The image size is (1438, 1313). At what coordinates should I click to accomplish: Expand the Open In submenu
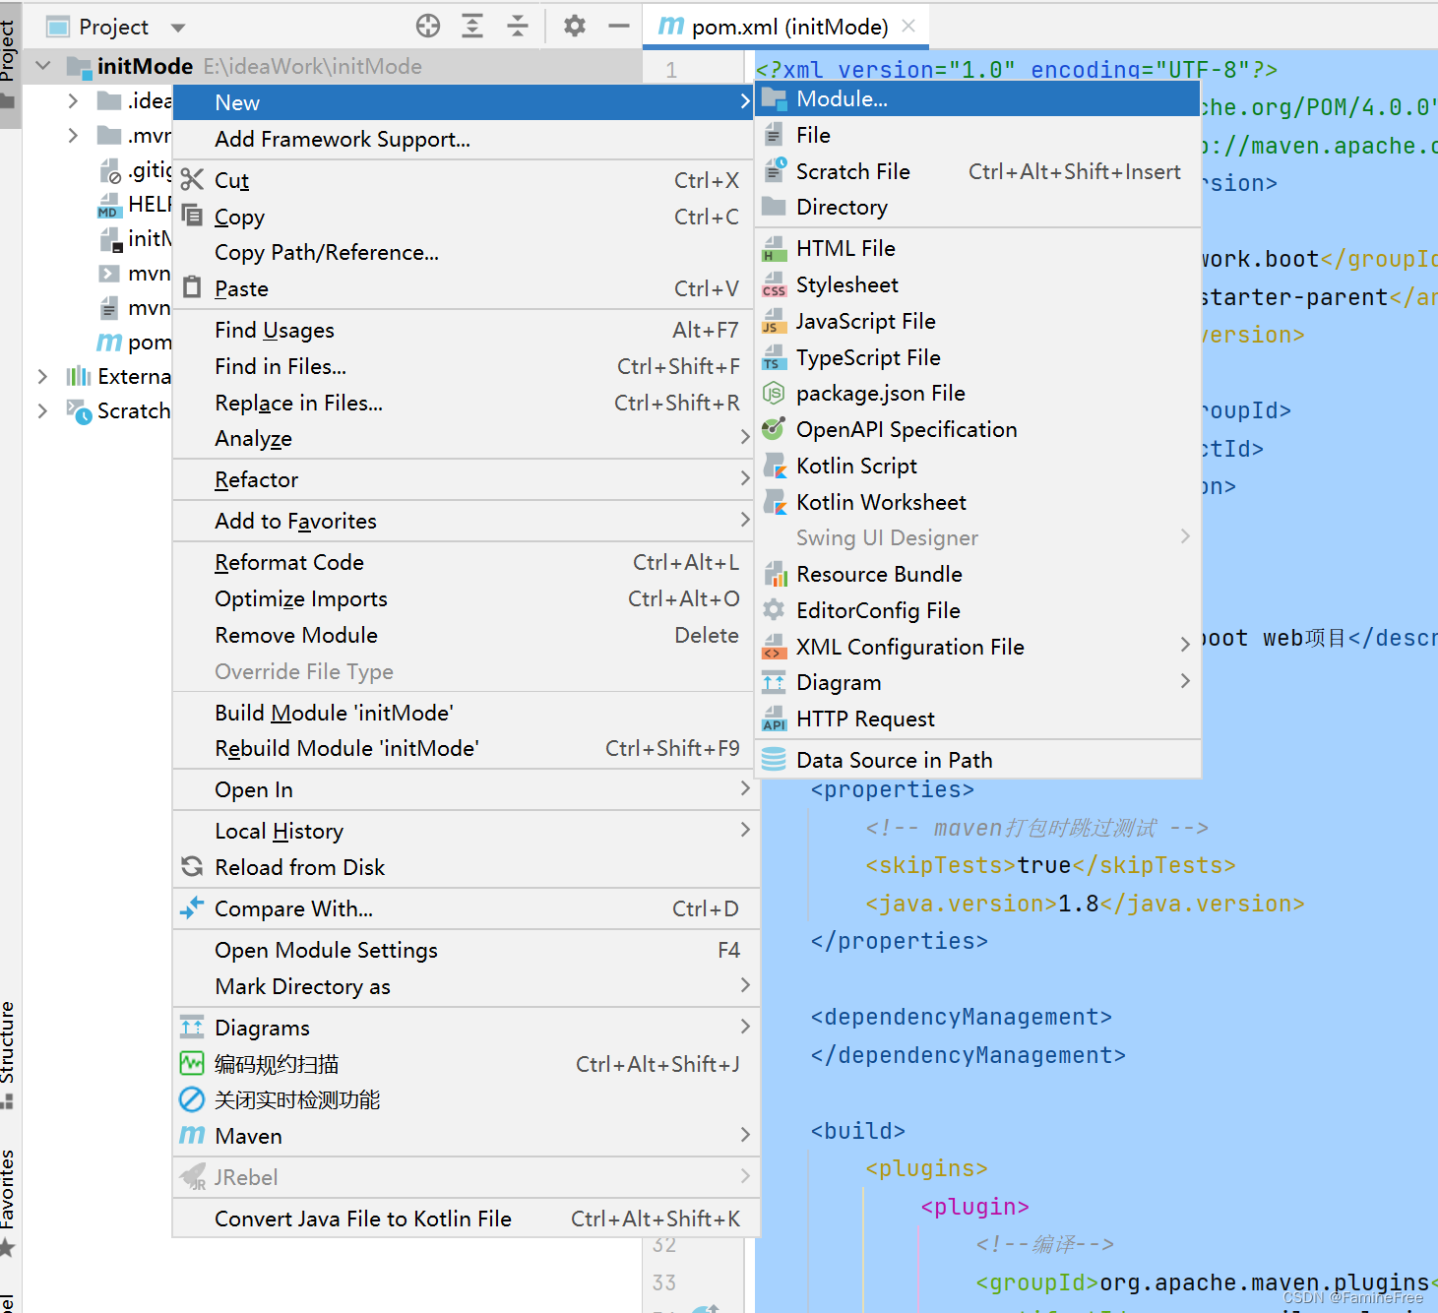click(x=466, y=789)
